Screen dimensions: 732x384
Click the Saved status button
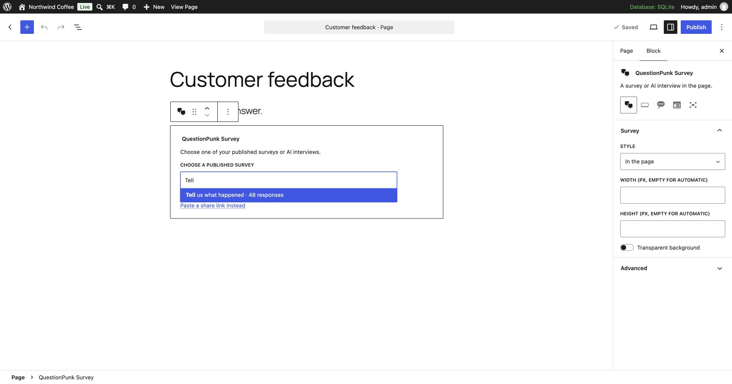[x=626, y=27]
